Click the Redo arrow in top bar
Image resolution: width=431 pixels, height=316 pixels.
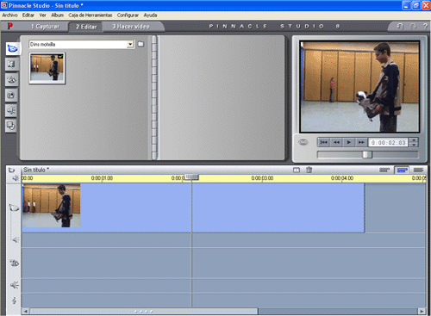pos(413,27)
